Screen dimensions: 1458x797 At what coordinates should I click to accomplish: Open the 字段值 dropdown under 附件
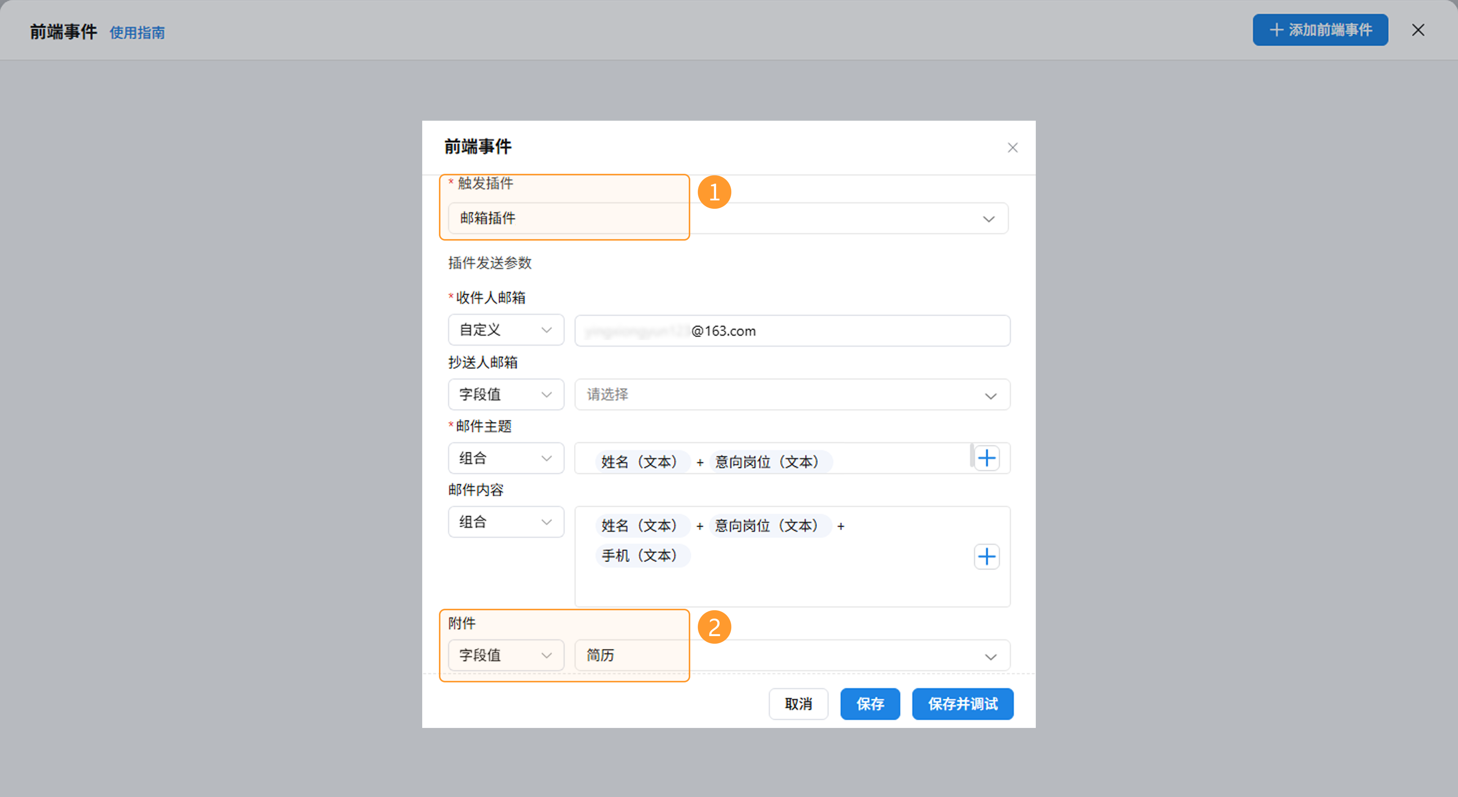(x=505, y=655)
